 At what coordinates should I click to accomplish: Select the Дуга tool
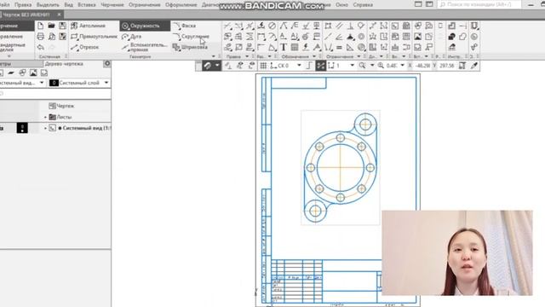pos(132,37)
